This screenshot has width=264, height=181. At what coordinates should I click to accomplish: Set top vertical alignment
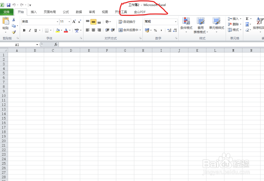point(88,22)
